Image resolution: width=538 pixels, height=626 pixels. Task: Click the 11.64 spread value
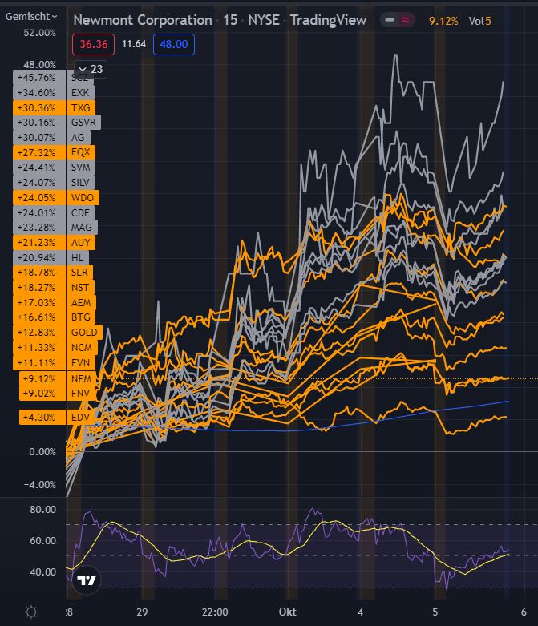coord(134,44)
